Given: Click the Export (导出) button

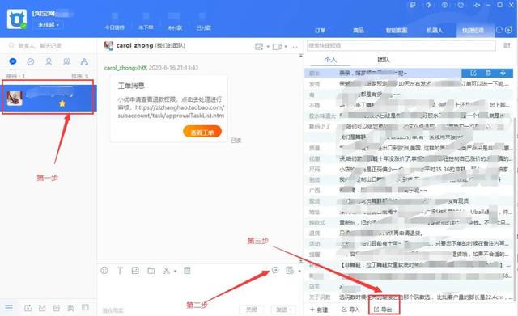Looking at the screenshot, I should click(383, 310).
